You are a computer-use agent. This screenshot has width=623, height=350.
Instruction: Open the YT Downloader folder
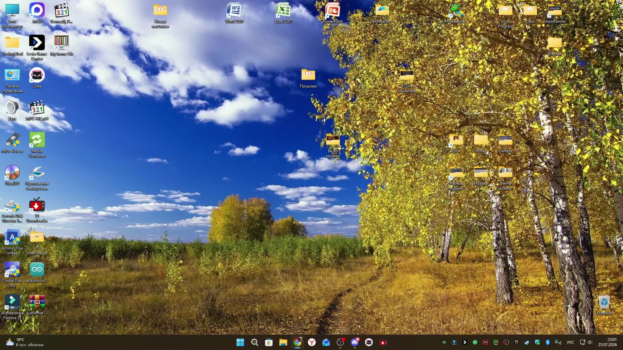pos(37,242)
